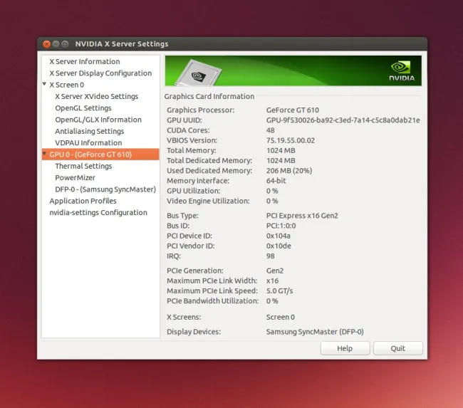This screenshot has height=408, width=463.
Task: Close the NVIDIA X Server Settings window
Action: [47, 44]
